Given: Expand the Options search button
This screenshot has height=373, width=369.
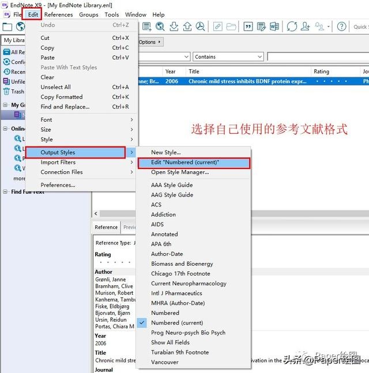Looking at the screenshot, I should pyautogui.click(x=150, y=42).
